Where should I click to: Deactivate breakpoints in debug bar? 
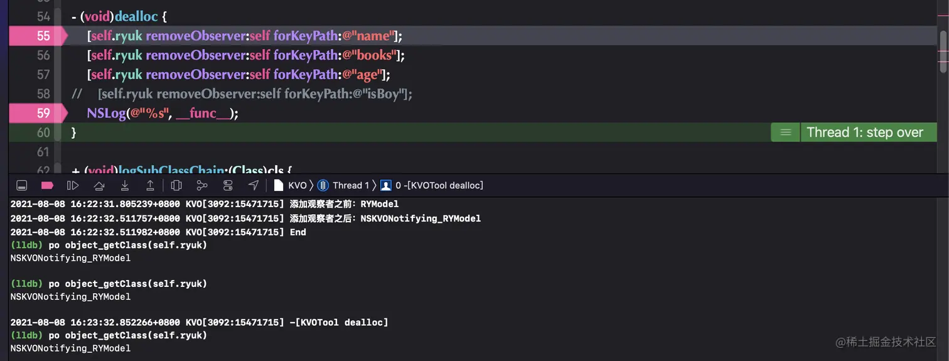(x=47, y=185)
